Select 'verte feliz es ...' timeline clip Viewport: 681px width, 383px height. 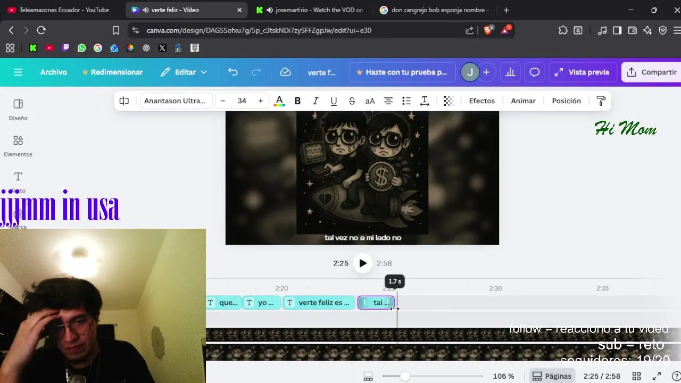click(319, 303)
